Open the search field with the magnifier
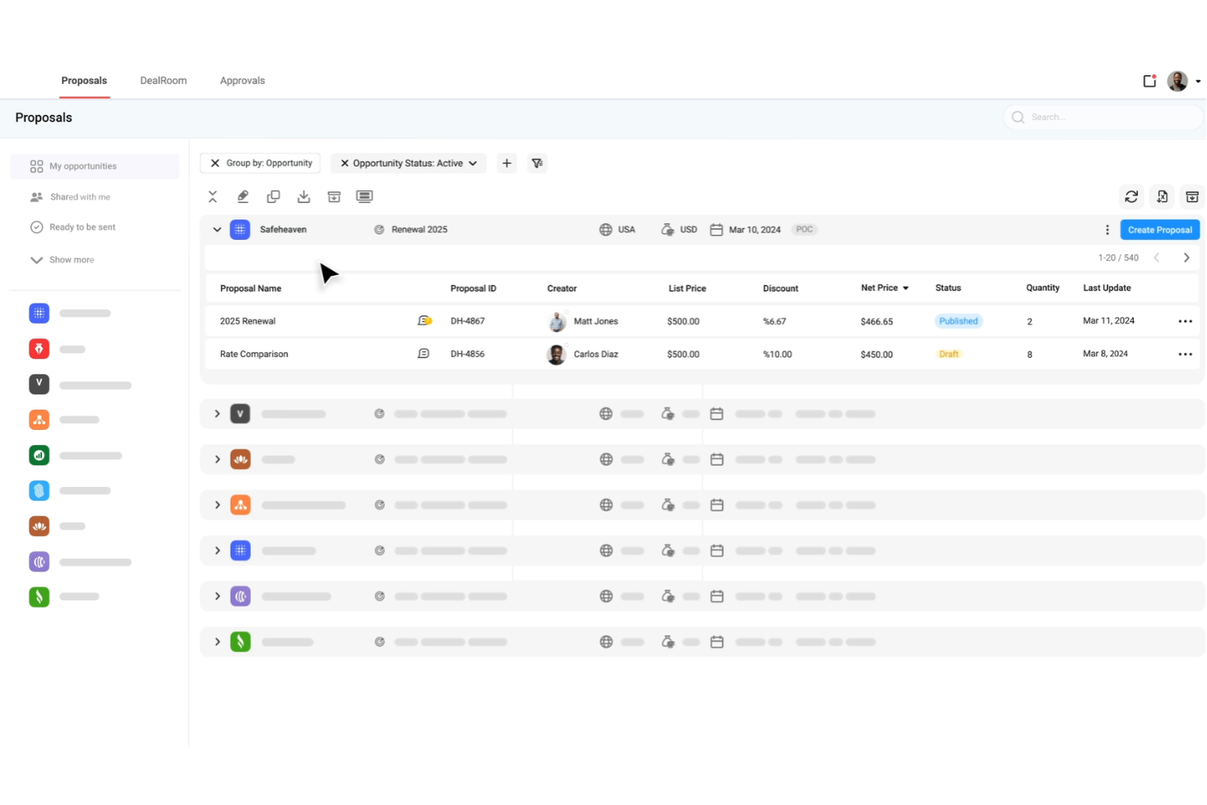Screen dimensions: 1207x805 (1017, 117)
